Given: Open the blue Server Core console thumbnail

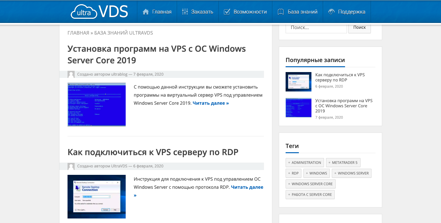Looking at the screenshot, I should click(x=97, y=104).
